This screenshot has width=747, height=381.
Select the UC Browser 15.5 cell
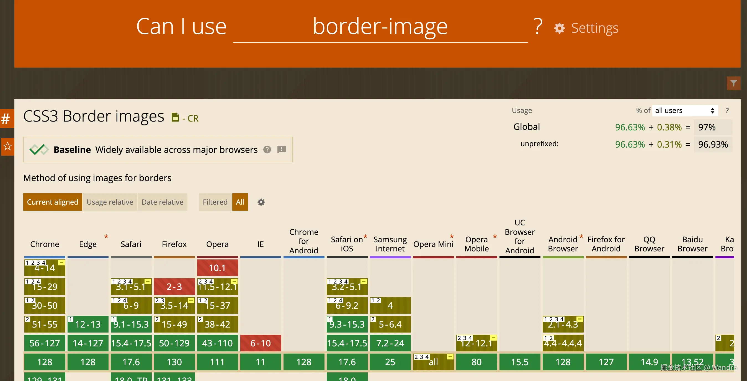(x=520, y=362)
